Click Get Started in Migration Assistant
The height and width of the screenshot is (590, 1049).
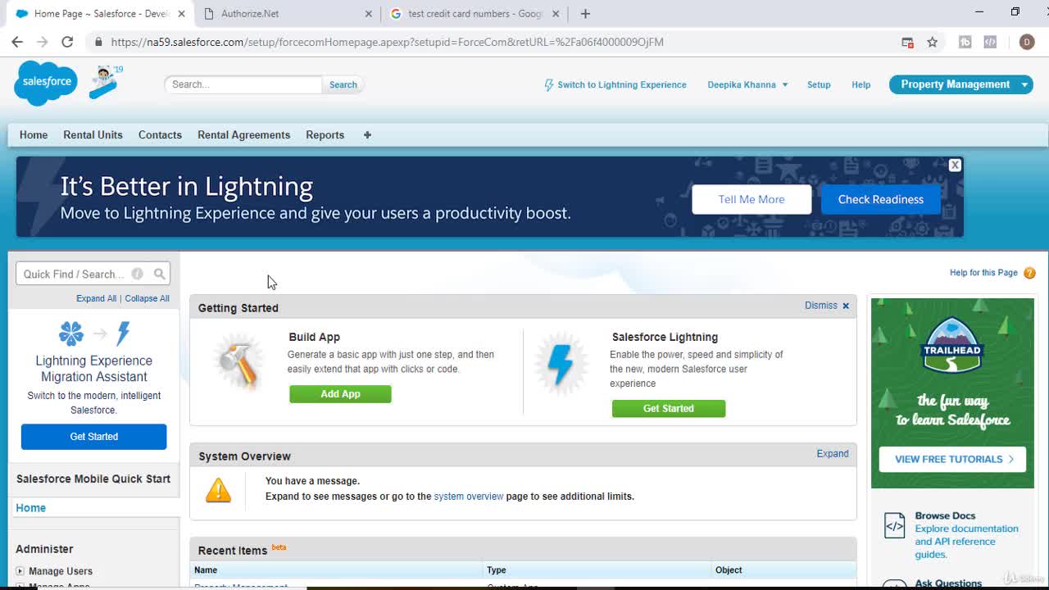93,437
